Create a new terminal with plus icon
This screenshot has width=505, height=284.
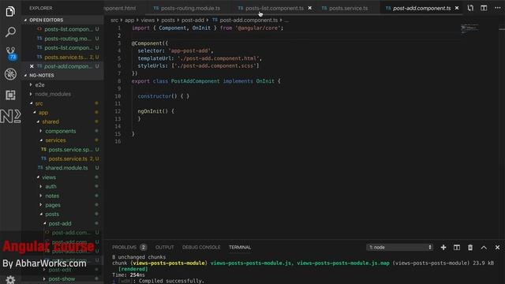pos(443,247)
